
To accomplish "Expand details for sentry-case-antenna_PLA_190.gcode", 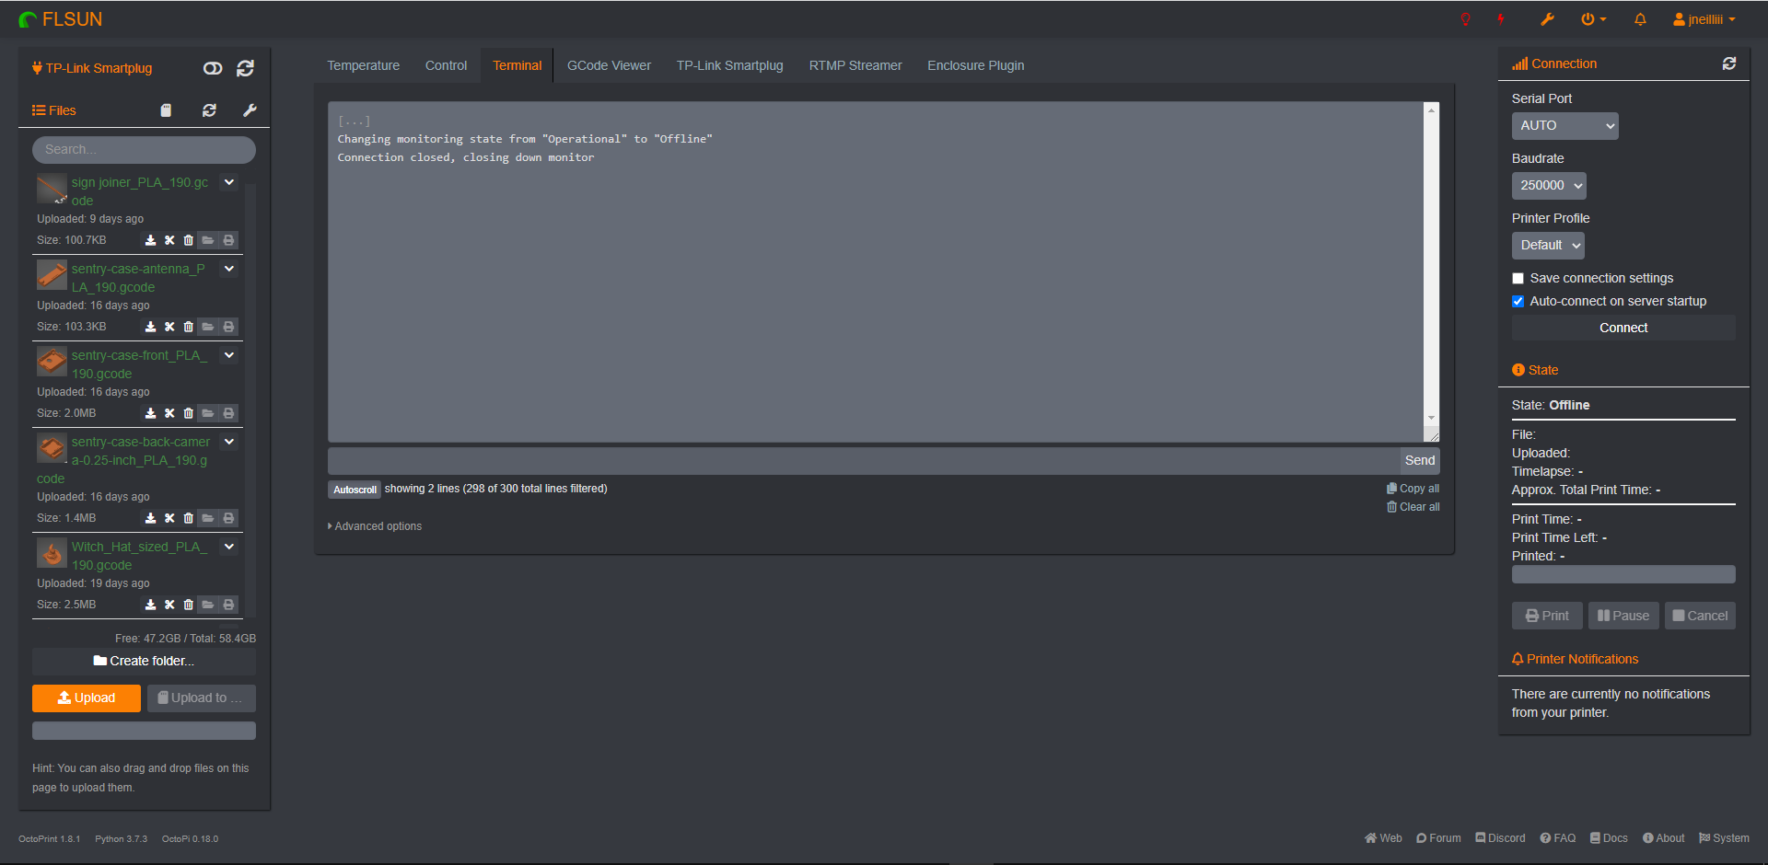I will point(229,269).
